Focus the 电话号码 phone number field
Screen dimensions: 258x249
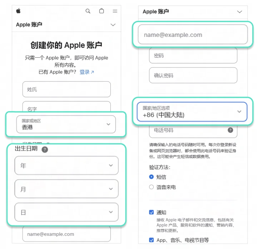click(193, 131)
